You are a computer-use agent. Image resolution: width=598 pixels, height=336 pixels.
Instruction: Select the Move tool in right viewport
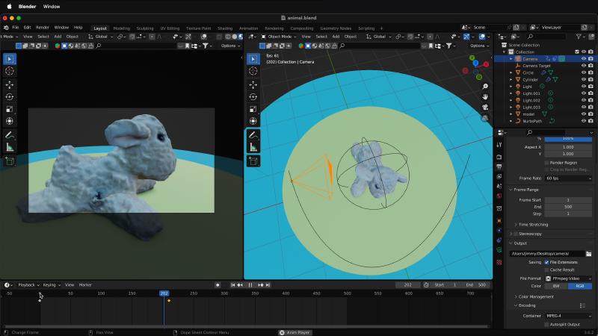(x=253, y=84)
